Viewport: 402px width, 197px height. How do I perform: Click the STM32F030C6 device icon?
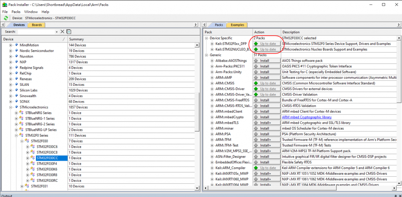point(33,147)
